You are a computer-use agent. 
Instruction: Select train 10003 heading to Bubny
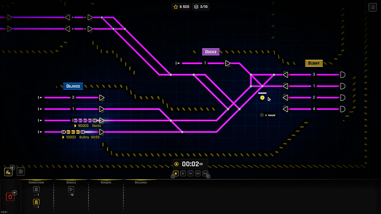click(x=81, y=137)
